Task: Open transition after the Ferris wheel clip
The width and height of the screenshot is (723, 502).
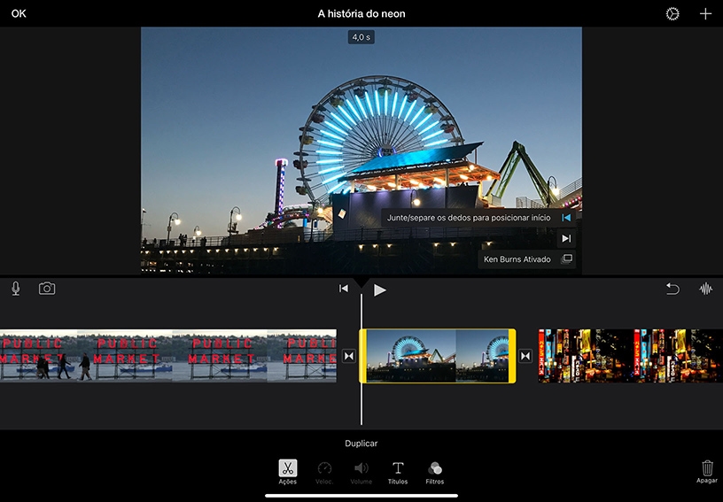Action: [x=525, y=356]
